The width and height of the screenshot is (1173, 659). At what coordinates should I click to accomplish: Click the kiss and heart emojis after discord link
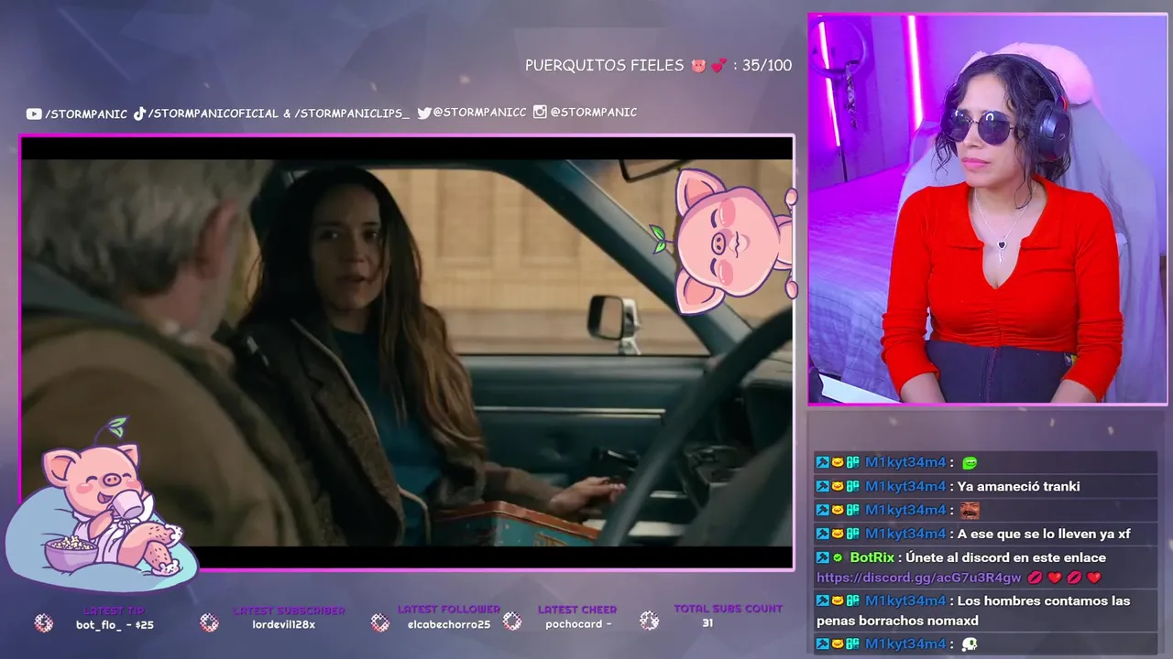tap(1064, 578)
